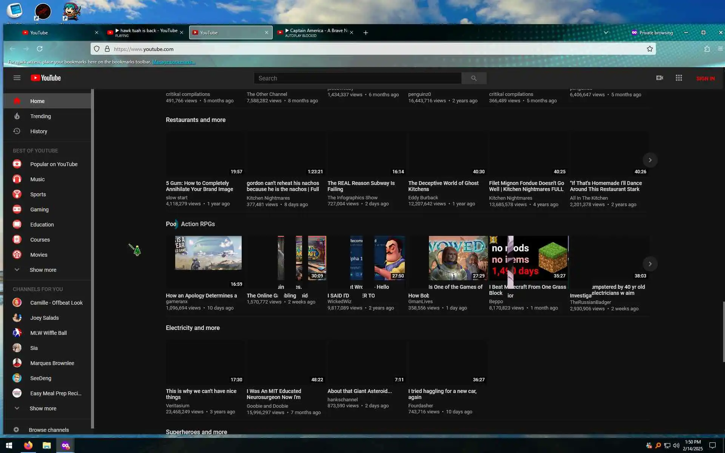Open Firefox extensions puzzle icon
Screen dimensions: 725x453
tap(707, 49)
